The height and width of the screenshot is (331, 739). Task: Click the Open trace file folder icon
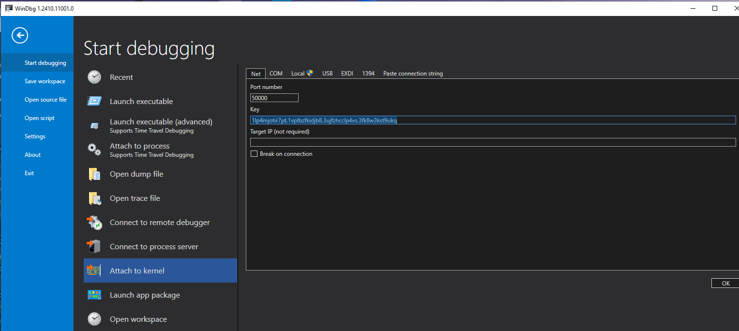point(94,198)
